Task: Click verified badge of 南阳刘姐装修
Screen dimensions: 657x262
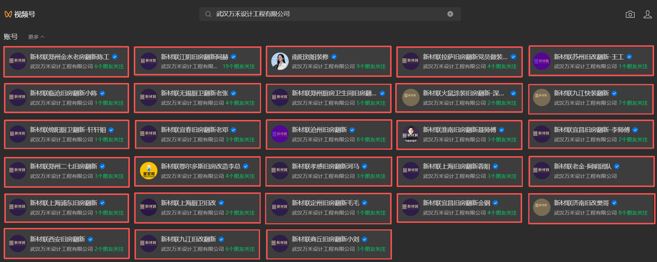Action: pos(334,57)
